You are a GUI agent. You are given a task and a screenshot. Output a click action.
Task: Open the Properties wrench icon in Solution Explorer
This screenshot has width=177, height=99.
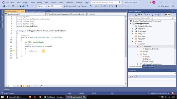(166, 15)
